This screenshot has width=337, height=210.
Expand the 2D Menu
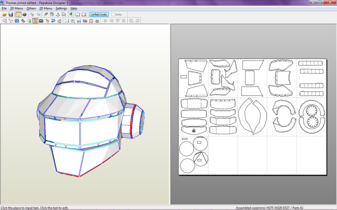pyautogui.click(x=45, y=8)
